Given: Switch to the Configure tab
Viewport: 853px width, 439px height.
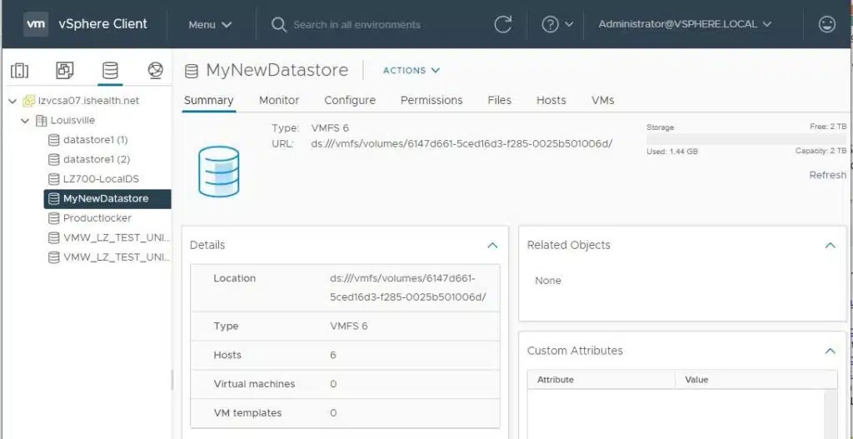Looking at the screenshot, I should coord(350,100).
